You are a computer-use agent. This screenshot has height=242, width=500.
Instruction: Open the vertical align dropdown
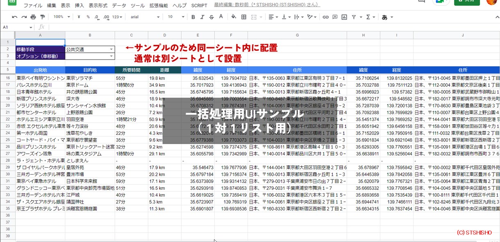point(285,17)
